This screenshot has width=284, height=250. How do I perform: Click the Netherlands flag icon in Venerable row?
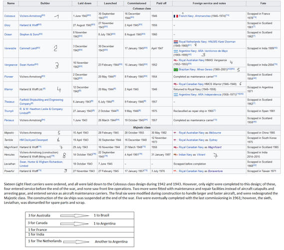point(176,41)
